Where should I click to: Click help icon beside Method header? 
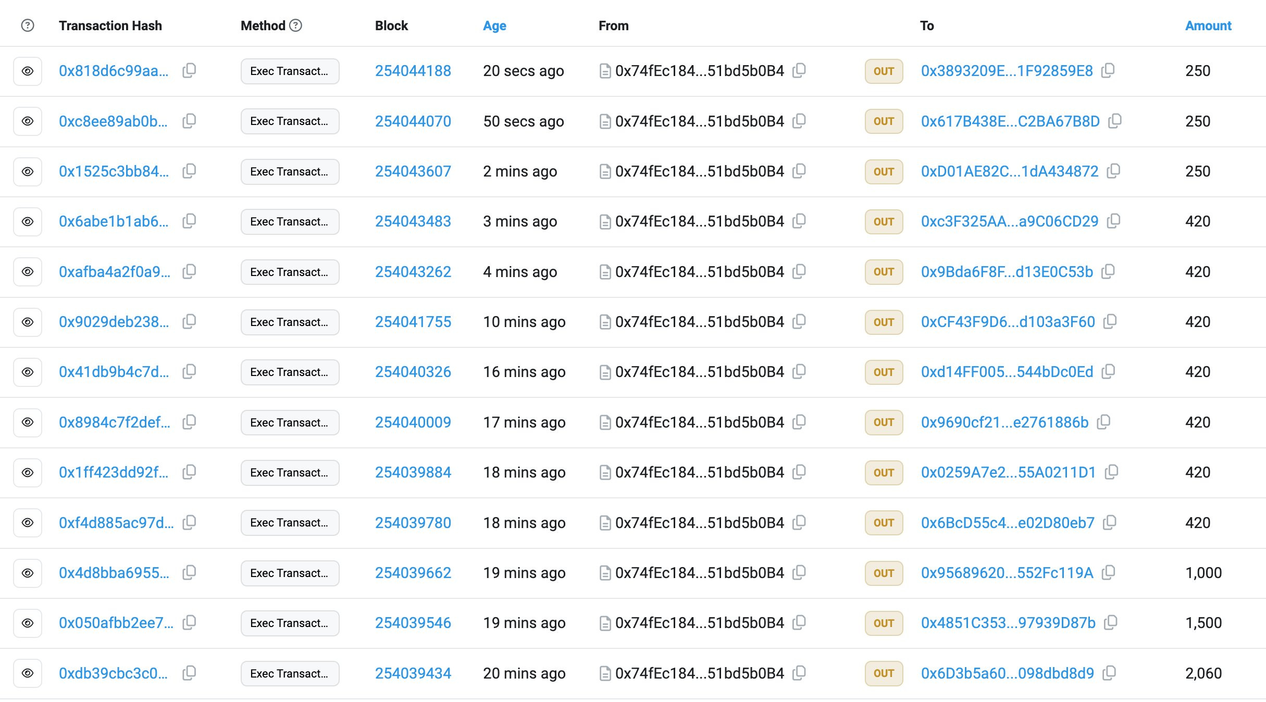click(296, 26)
